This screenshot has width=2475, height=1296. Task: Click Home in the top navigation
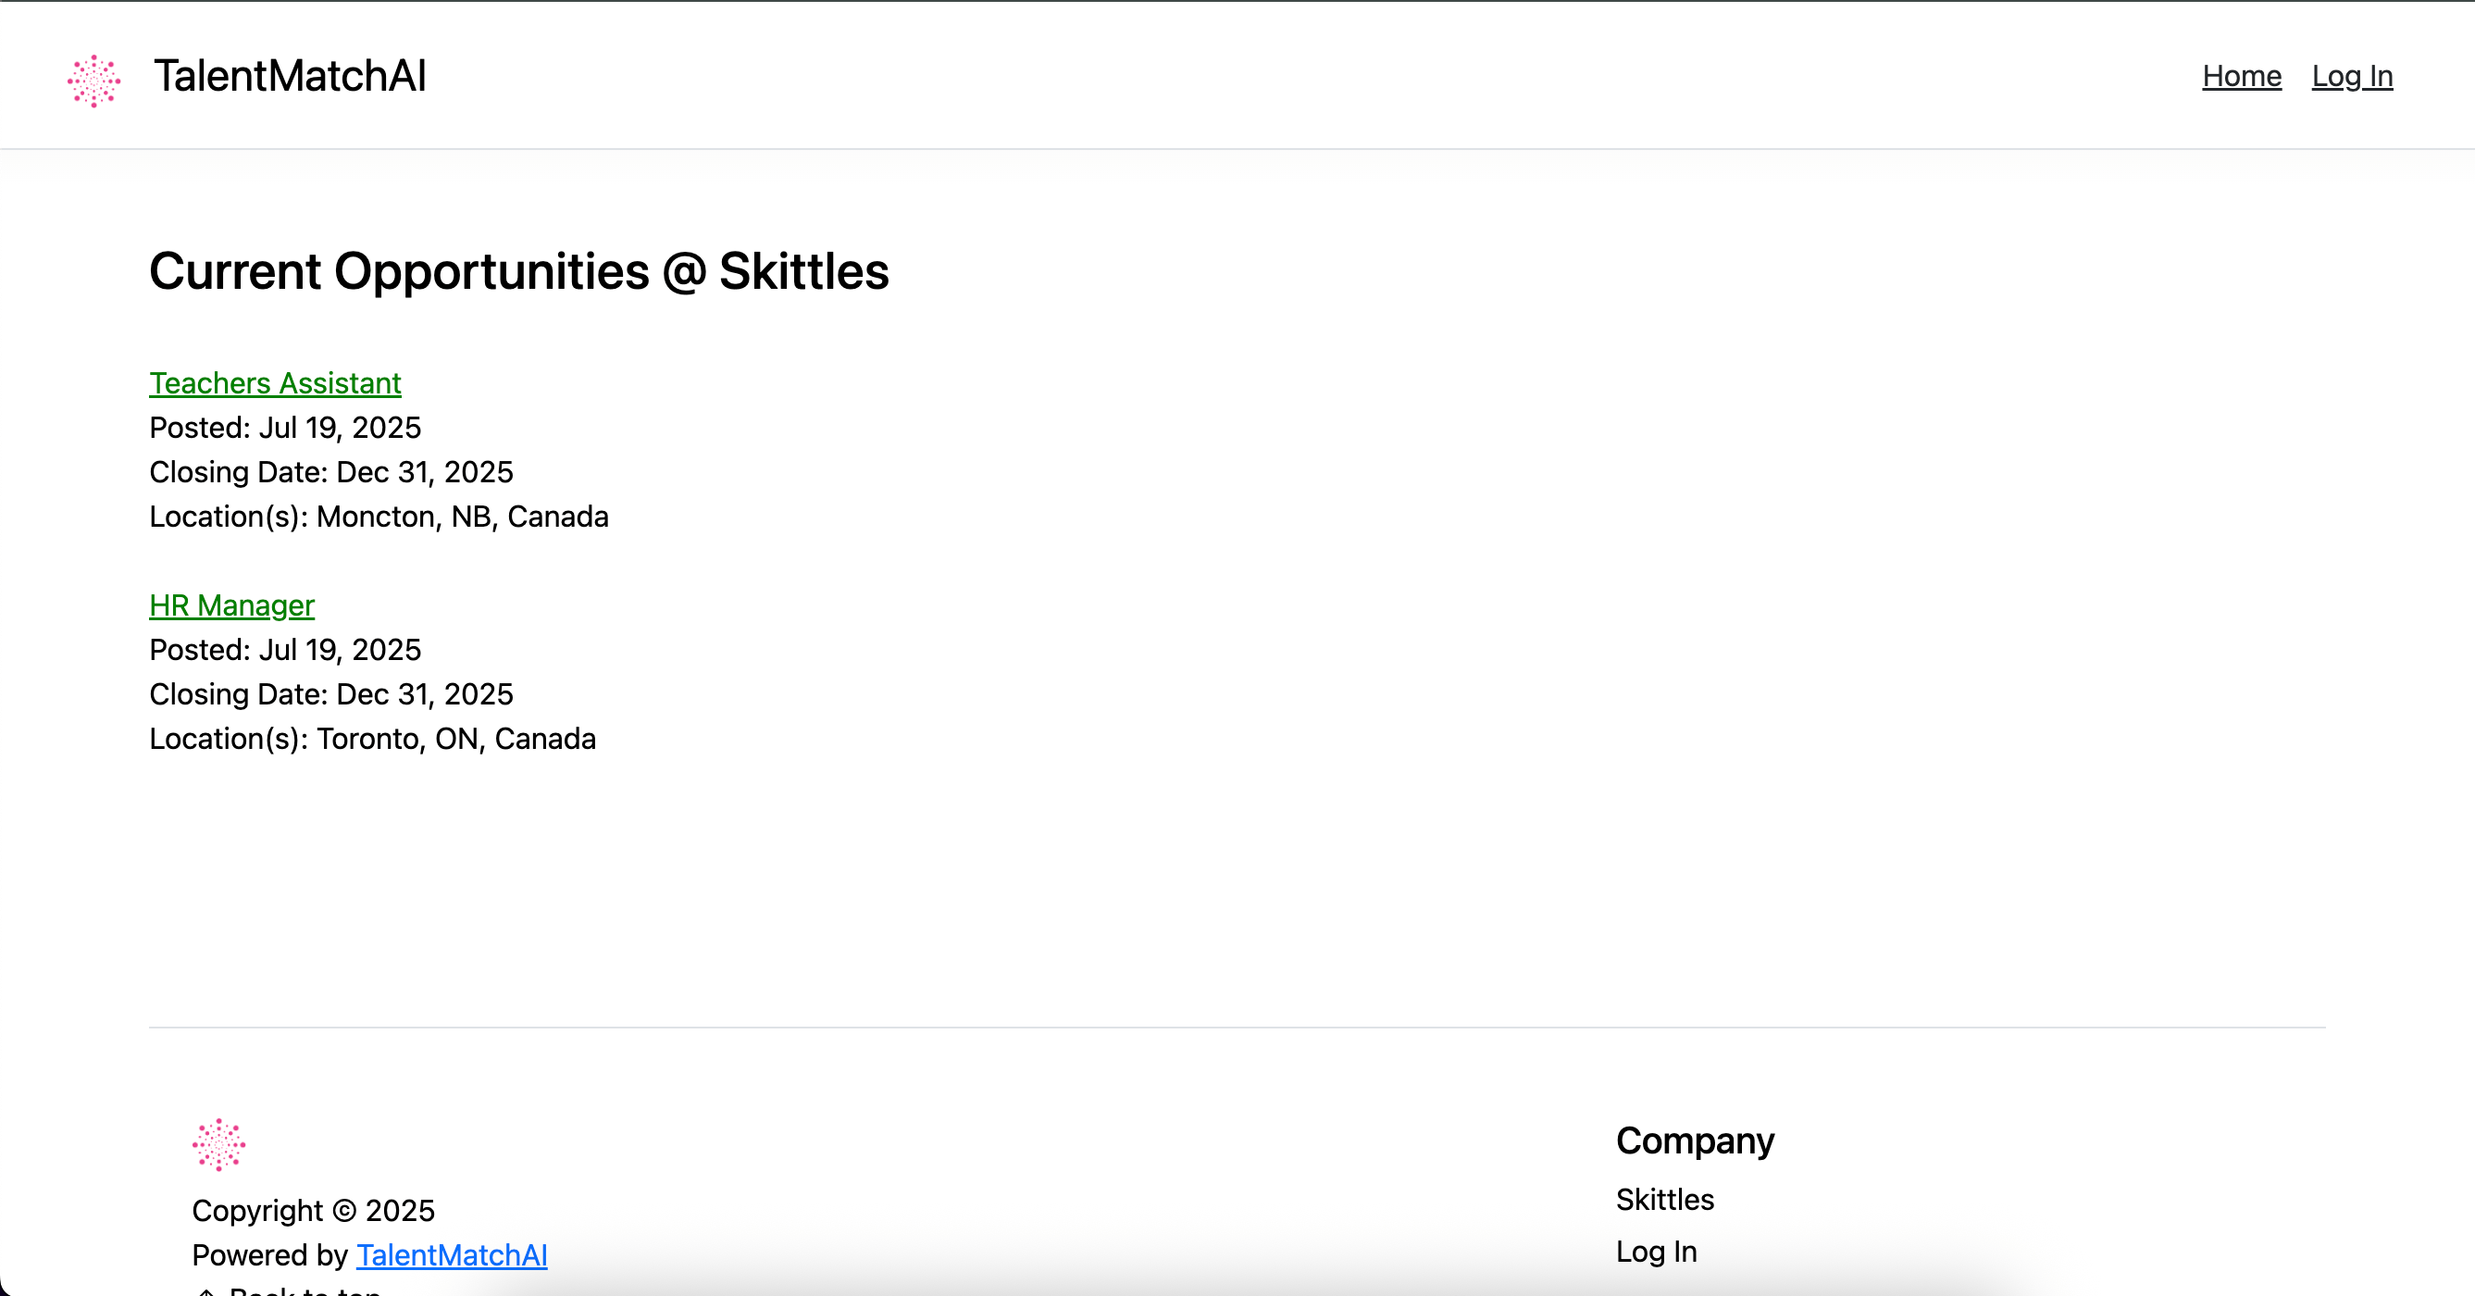click(x=2242, y=76)
